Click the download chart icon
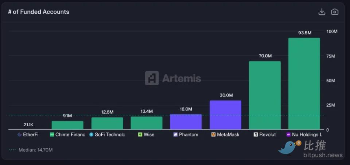Screen dimensions: 350x165 click(322, 12)
